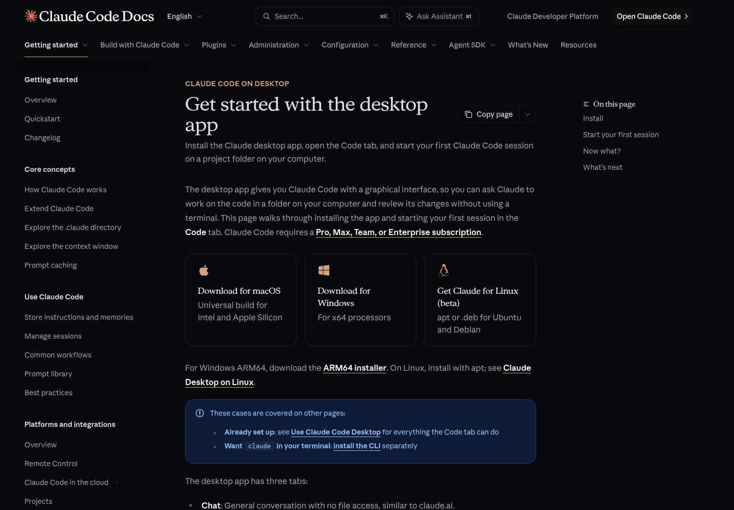Jump to the Install section
Image resolution: width=734 pixels, height=510 pixels.
(593, 118)
